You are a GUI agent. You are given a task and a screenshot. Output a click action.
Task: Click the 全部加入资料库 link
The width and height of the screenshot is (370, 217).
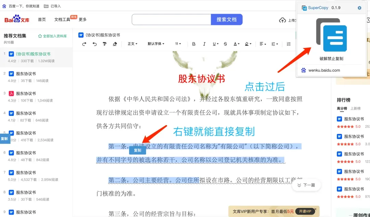tap(55, 36)
